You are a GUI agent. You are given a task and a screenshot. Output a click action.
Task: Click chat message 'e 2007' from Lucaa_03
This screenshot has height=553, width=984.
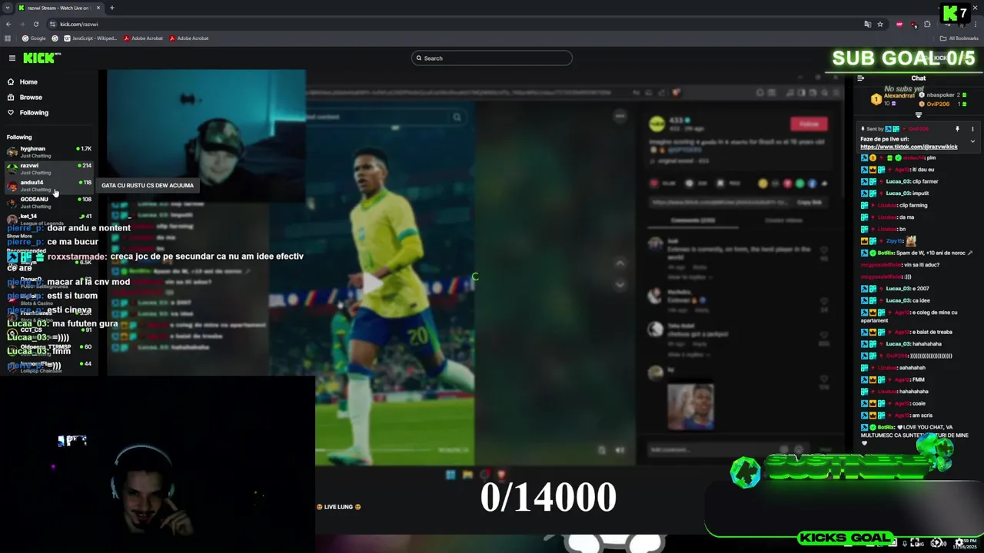coord(895,289)
